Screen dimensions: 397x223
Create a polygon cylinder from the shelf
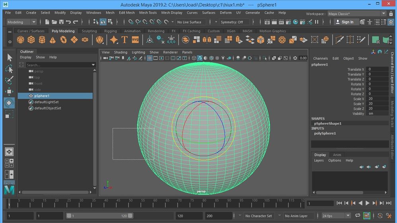(x=42, y=40)
